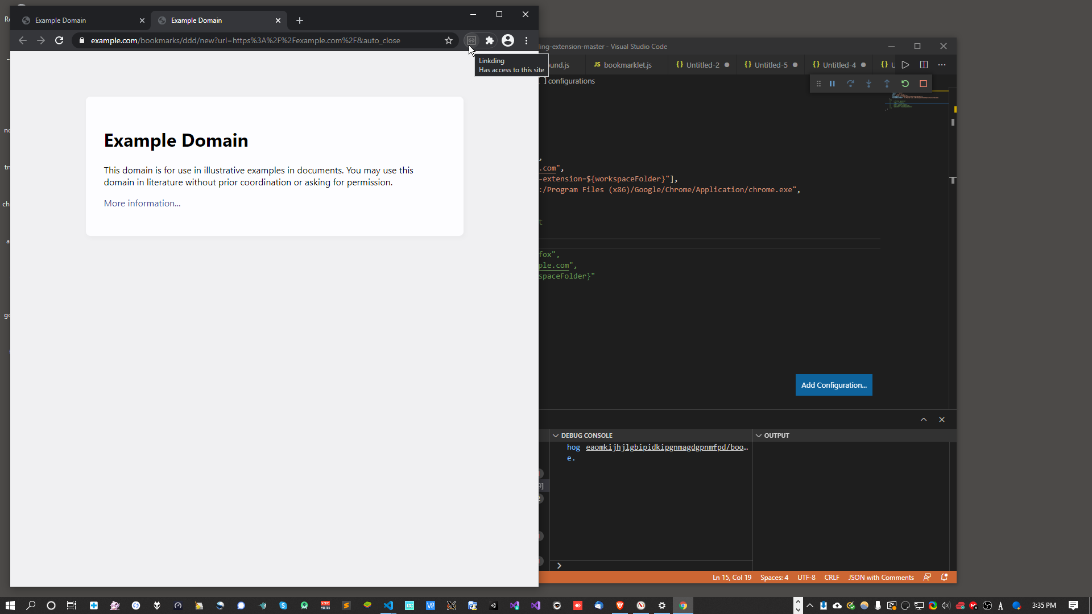Collapse the DEBUG CONSOLE section

coord(556,435)
